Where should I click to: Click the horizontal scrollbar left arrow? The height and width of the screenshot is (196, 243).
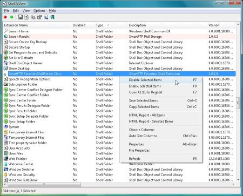(5, 184)
